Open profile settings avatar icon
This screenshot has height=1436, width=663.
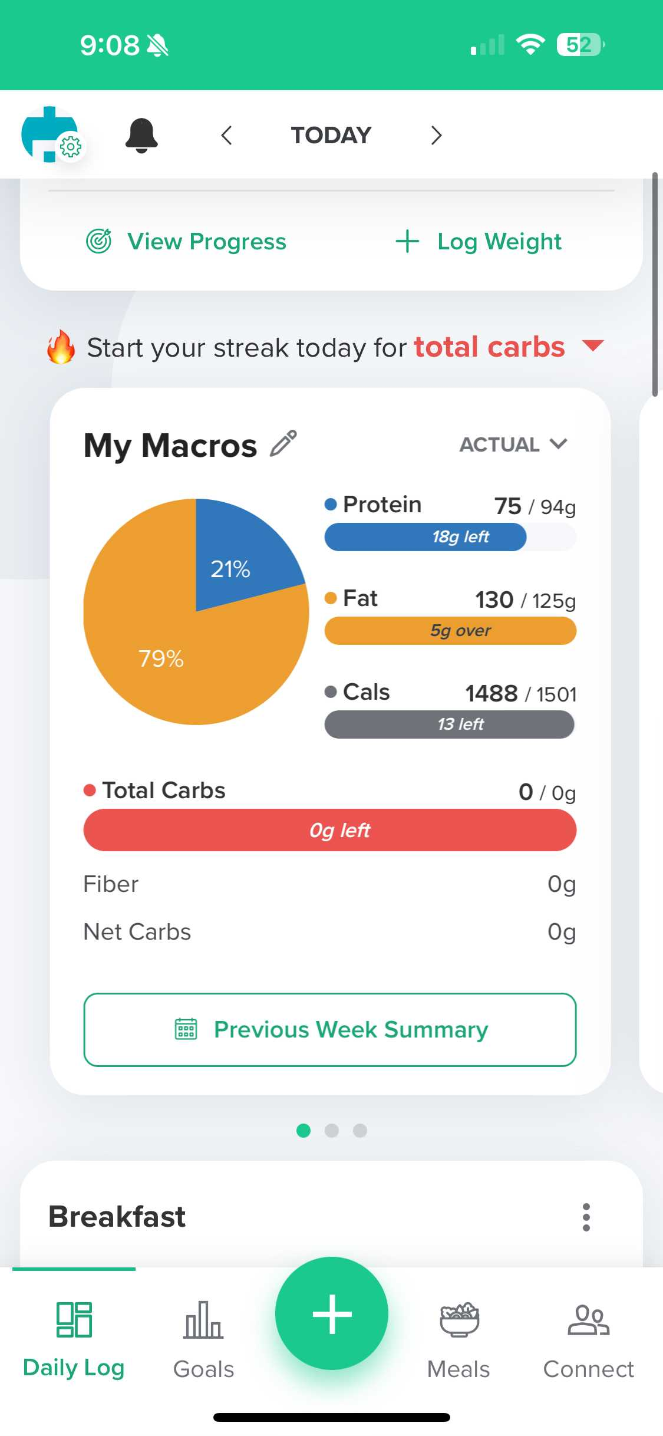click(51, 135)
